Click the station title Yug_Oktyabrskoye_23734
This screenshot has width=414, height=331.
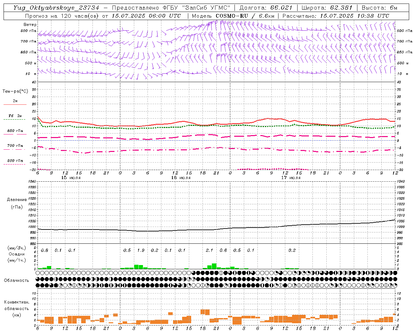pos(56,8)
